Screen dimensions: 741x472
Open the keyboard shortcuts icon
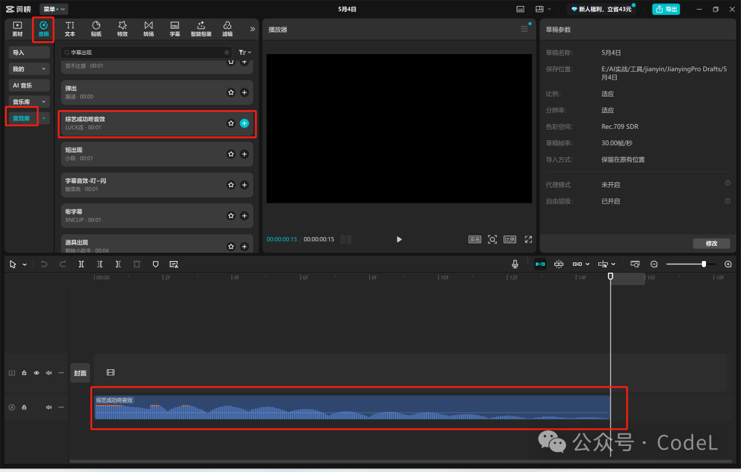pos(520,9)
